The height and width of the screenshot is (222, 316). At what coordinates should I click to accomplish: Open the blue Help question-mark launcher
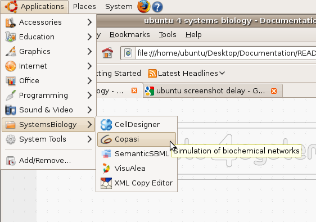(157, 7)
